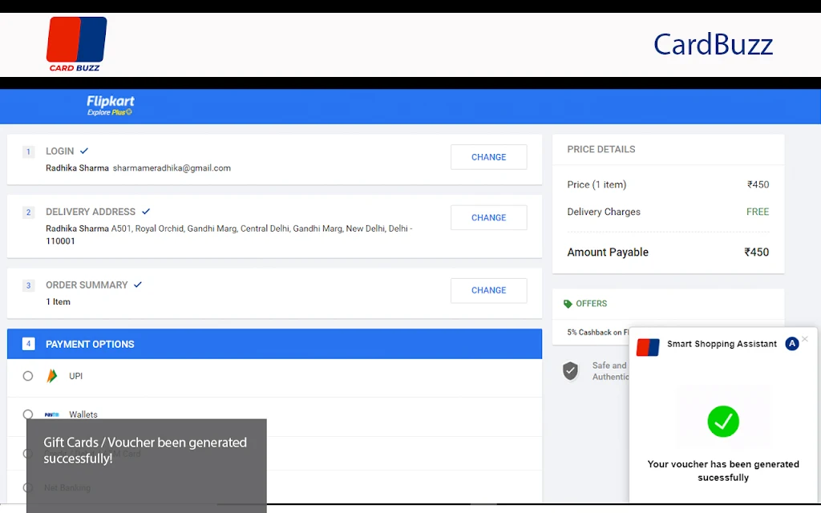This screenshot has width=821, height=513.
Task: Click 'Your voucher has been generated' message
Action: click(x=723, y=471)
